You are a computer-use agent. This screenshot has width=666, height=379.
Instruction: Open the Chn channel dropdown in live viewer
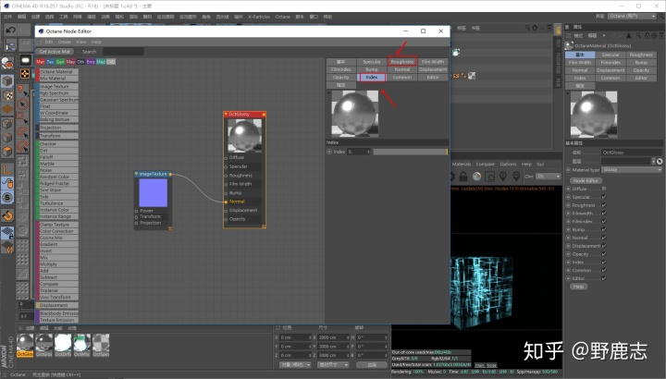pyautogui.click(x=549, y=177)
